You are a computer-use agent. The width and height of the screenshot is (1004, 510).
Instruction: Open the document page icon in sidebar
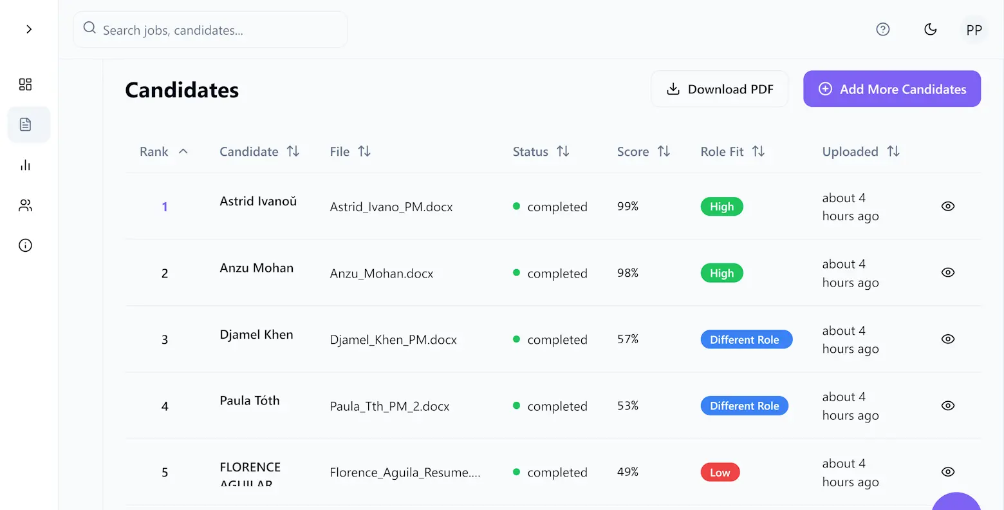pos(26,124)
